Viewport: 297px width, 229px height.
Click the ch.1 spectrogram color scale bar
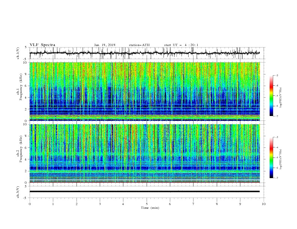click(x=271, y=96)
